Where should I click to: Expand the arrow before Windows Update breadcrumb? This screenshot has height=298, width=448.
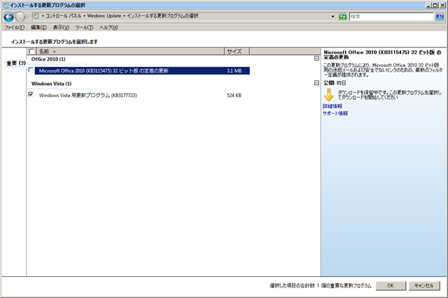84,16
